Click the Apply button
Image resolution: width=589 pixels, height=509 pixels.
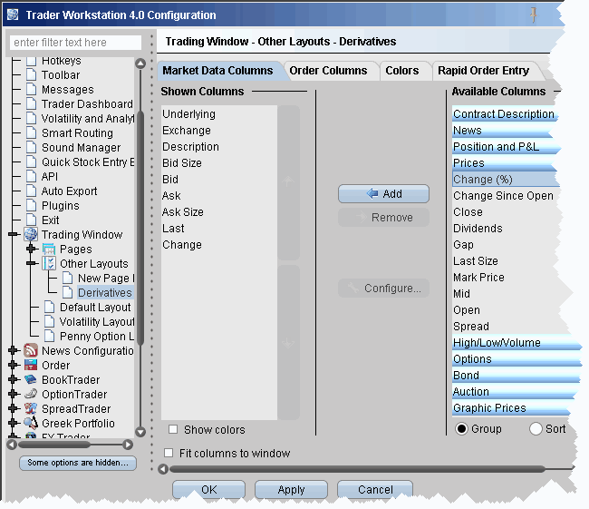coord(291,489)
